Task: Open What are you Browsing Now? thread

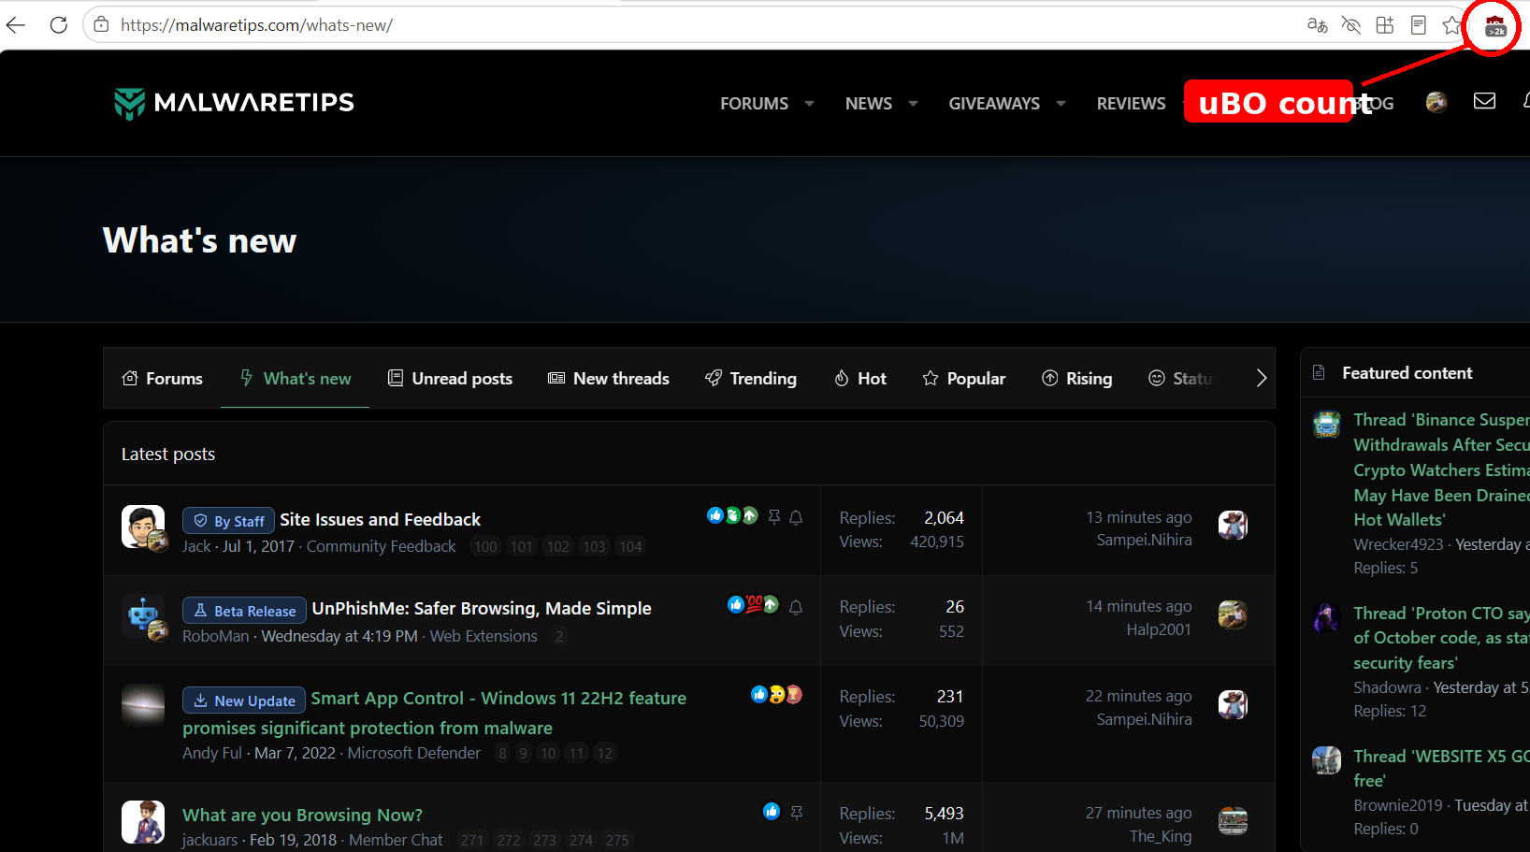Action: coord(302,815)
